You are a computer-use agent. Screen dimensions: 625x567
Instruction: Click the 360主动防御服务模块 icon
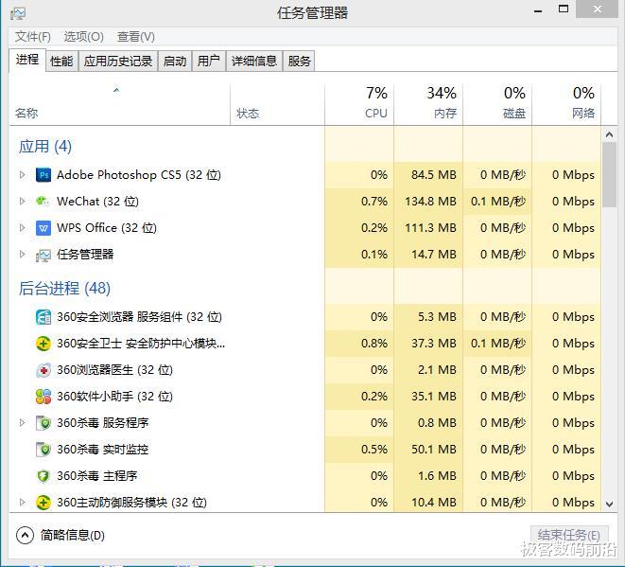coord(43,503)
